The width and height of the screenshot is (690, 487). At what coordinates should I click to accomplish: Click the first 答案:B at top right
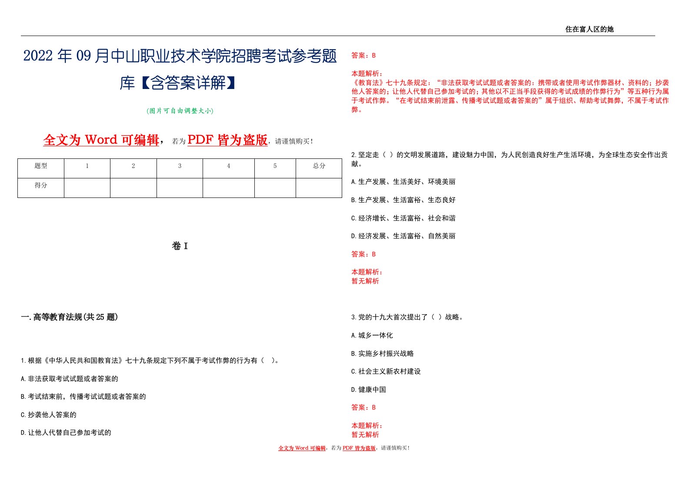tap(363, 56)
